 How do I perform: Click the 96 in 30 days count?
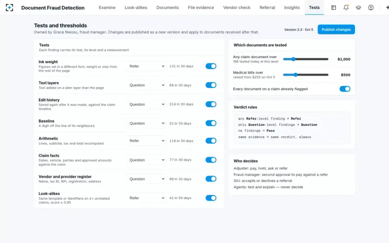pos(180,179)
